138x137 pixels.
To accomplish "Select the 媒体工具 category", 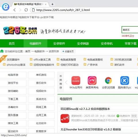I will (13, 123).
